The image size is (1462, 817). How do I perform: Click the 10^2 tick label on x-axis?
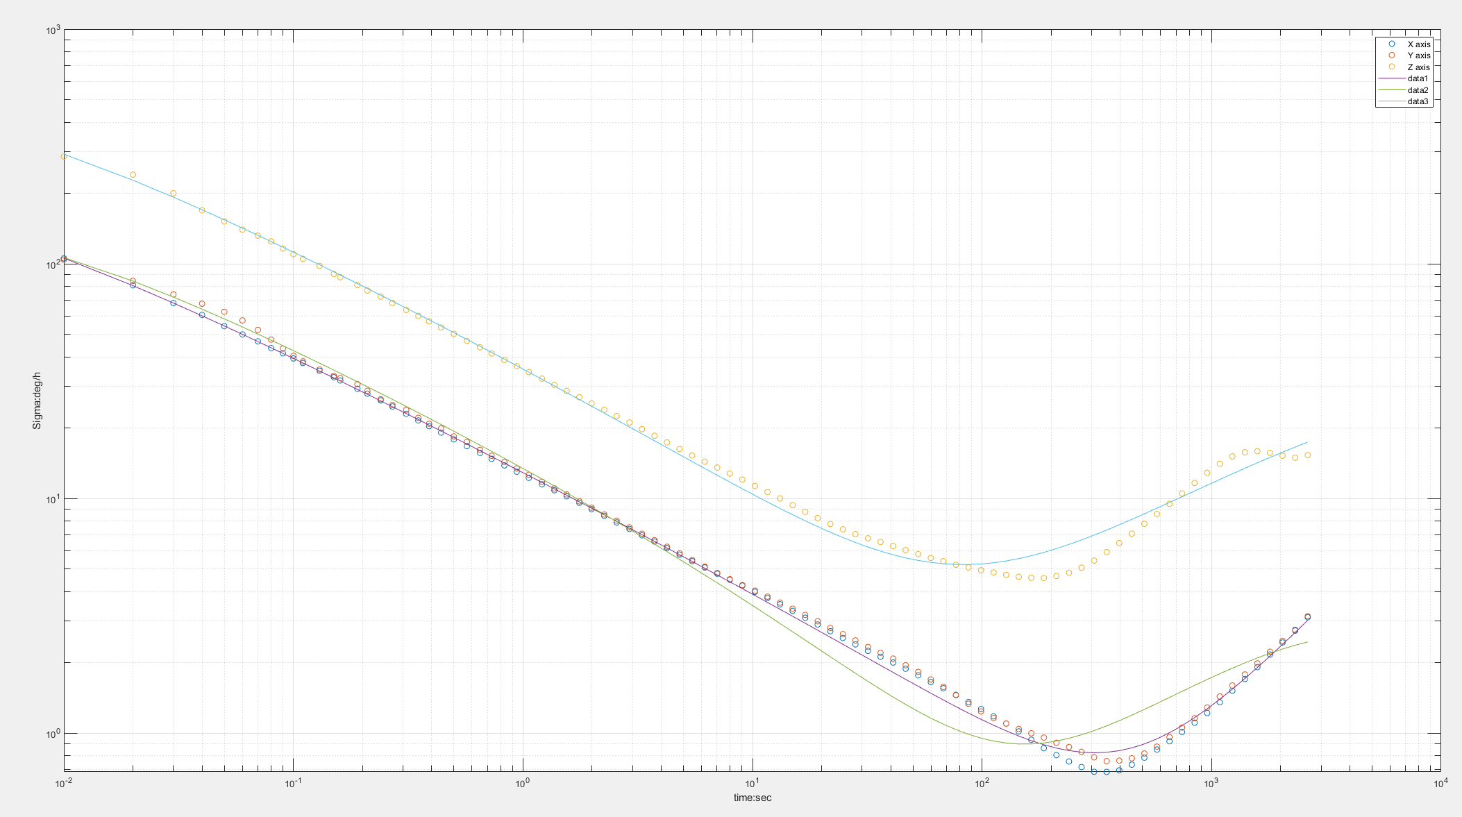[x=982, y=784]
